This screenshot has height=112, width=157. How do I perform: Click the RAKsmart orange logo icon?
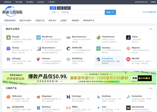(8, 97)
